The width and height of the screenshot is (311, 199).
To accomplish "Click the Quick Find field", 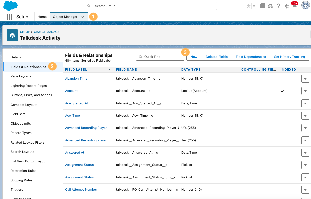I will [160, 57].
